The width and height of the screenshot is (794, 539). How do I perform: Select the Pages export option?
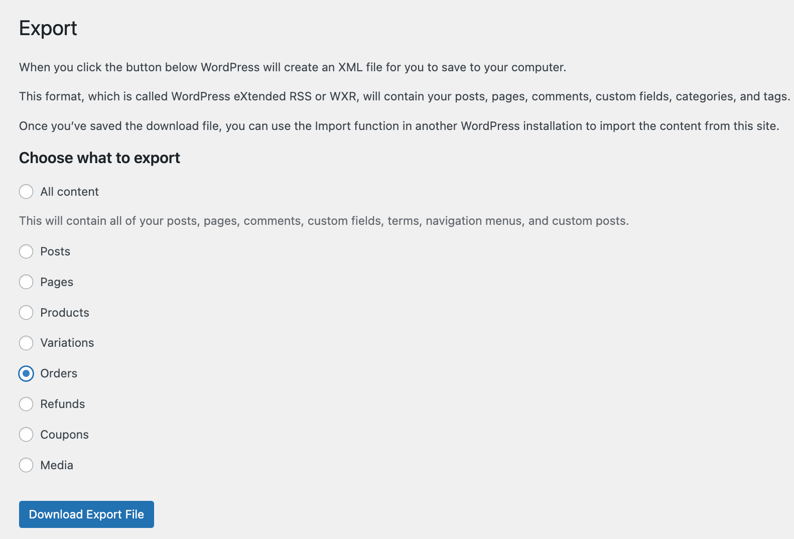[x=26, y=282]
